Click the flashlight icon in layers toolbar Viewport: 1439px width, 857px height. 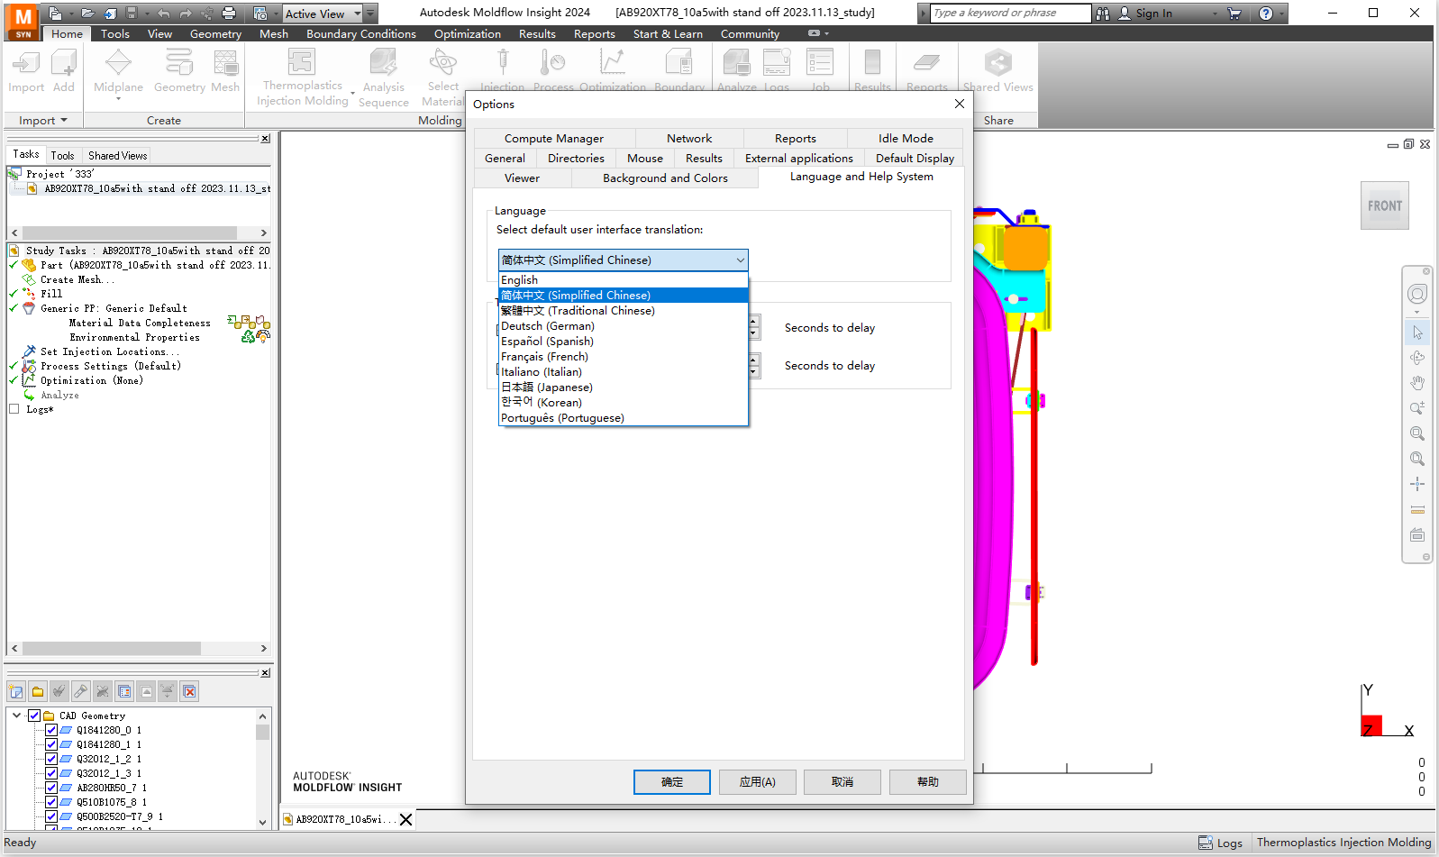81,692
